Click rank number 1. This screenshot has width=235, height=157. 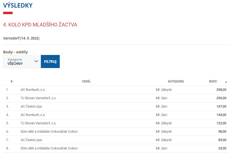pos(8,90)
